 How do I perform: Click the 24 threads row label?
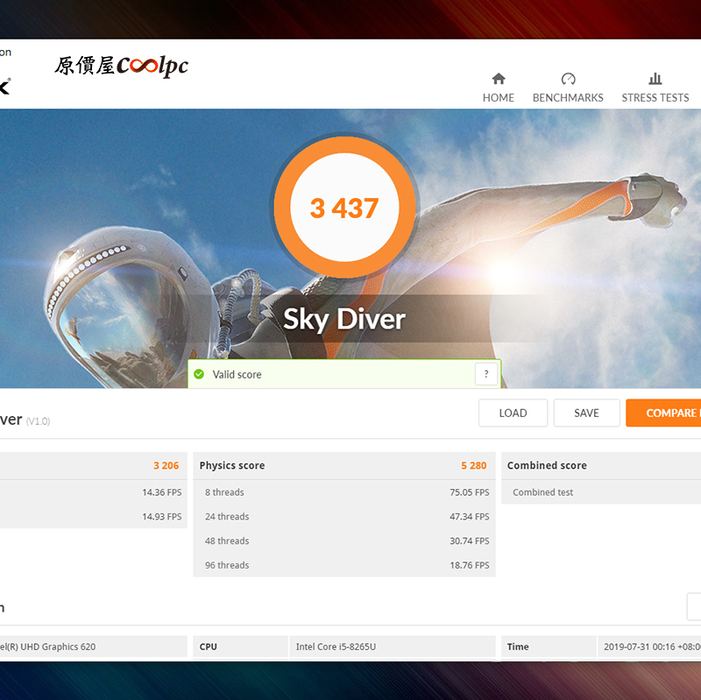click(x=227, y=516)
